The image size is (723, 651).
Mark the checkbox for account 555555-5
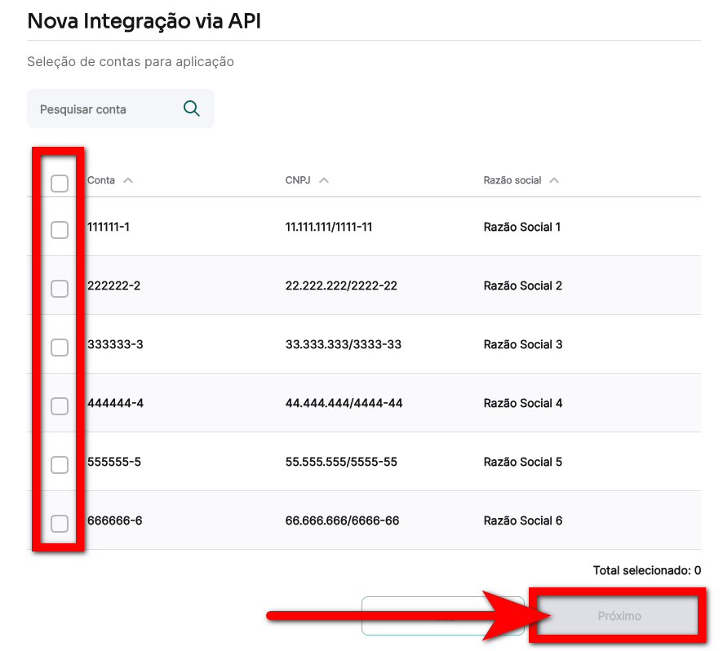click(60, 465)
